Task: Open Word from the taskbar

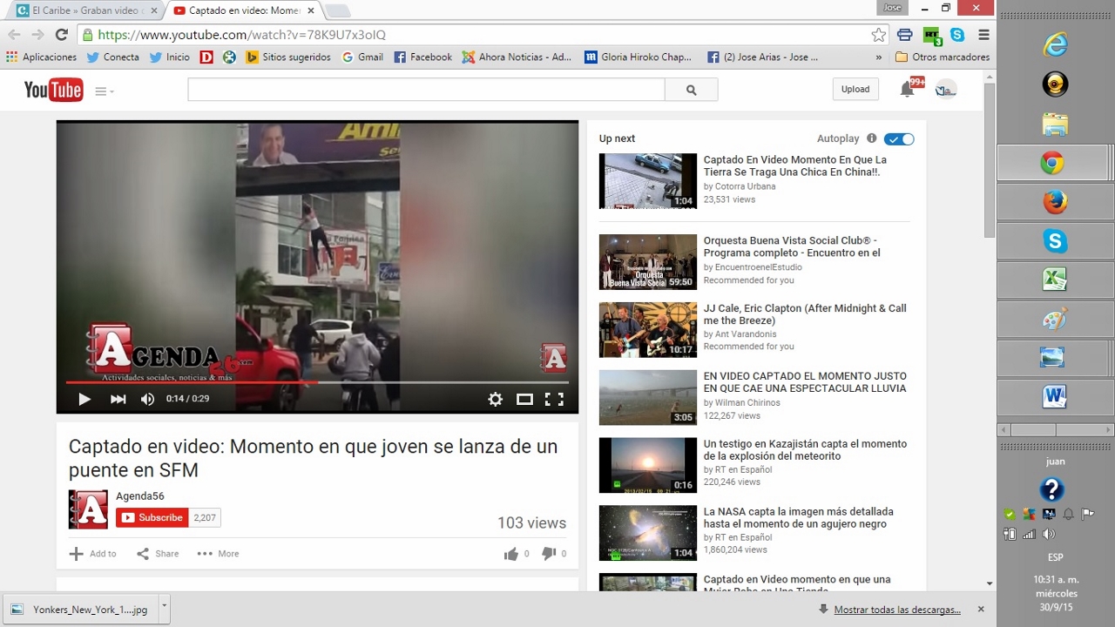Action: (x=1054, y=397)
